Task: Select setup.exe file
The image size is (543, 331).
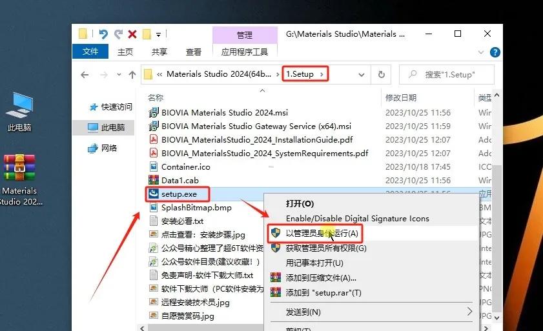Action: (179, 194)
